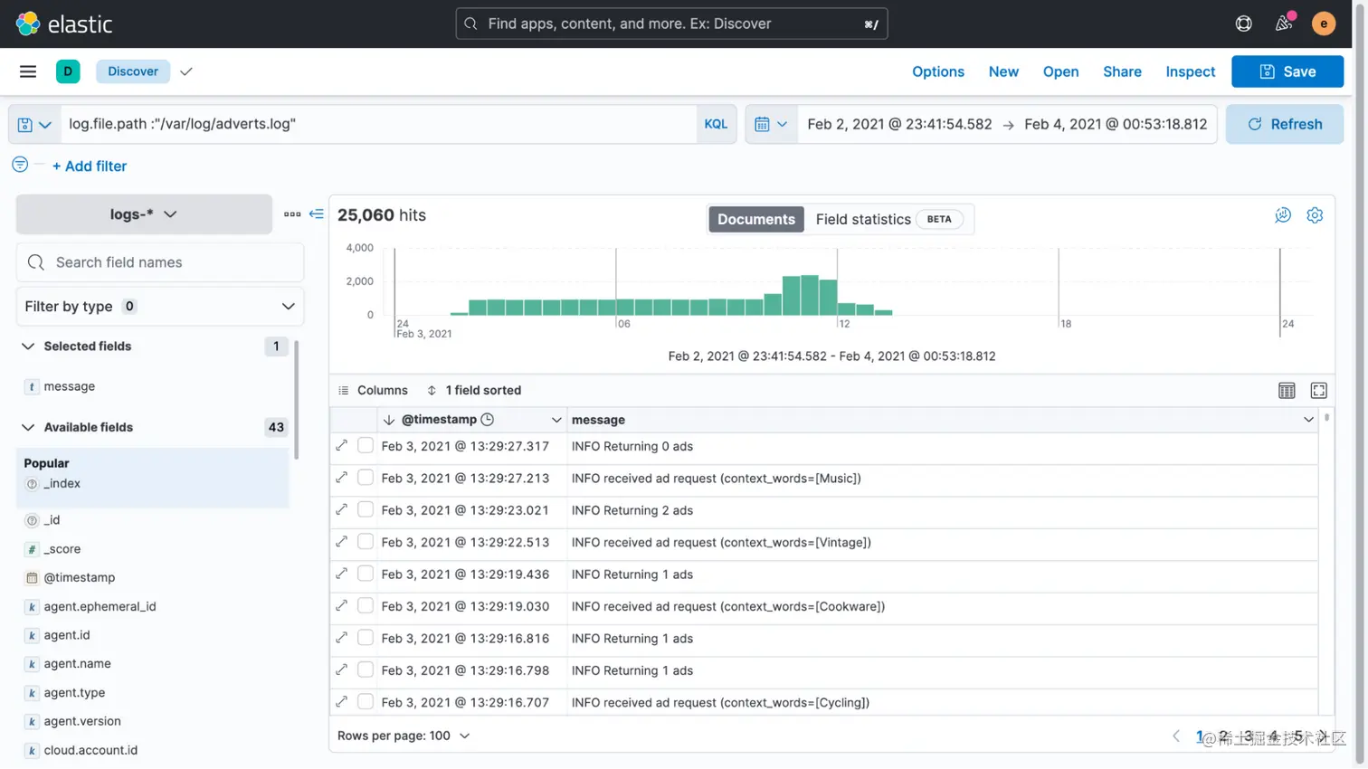Switch to Field statistics tab
The image size is (1368, 769).
coord(888,219)
